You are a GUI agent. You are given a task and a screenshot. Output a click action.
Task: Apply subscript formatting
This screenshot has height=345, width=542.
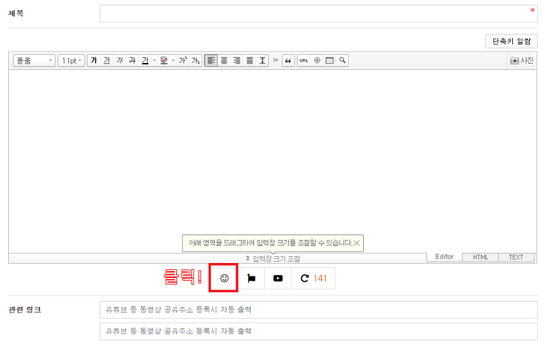pos(196,60)
